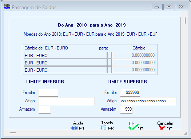
Task: Click the small box beside third EUR - EURO row
Action: 110,70
